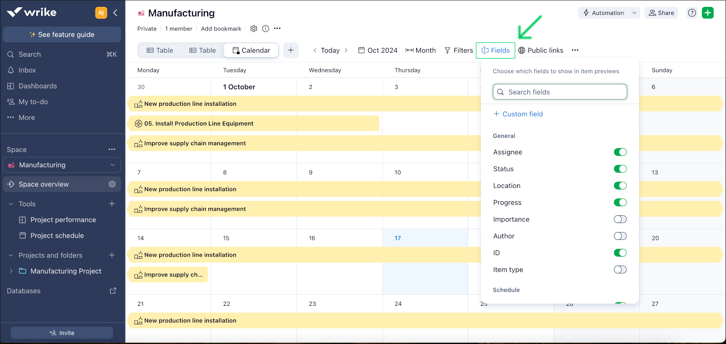
Task: Open Databases external link icon
Action: point(113,291)
